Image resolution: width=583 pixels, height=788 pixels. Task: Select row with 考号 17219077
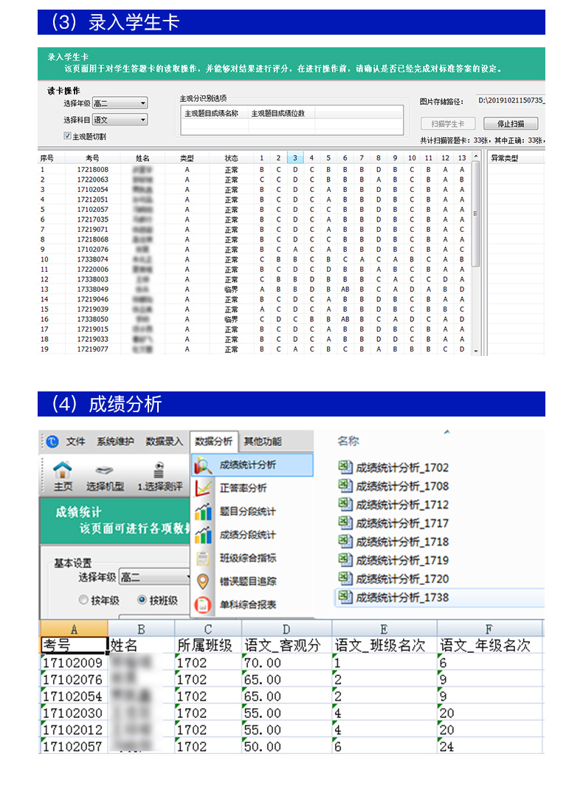(255, 349)
